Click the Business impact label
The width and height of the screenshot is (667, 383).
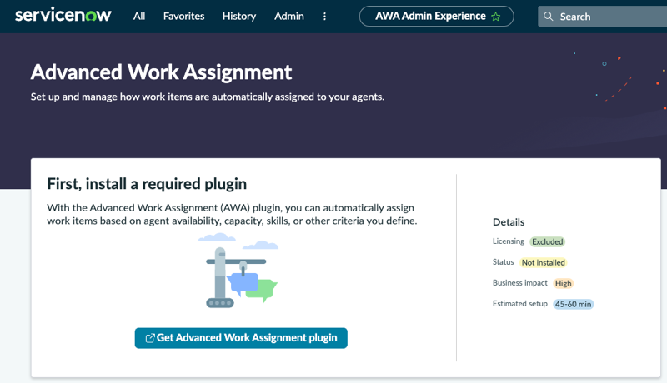pos(519,283)
